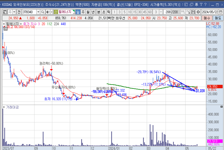Click the -29.79°(-36.54%) trendline label
The image size is (224, 150).
[149, 72]
